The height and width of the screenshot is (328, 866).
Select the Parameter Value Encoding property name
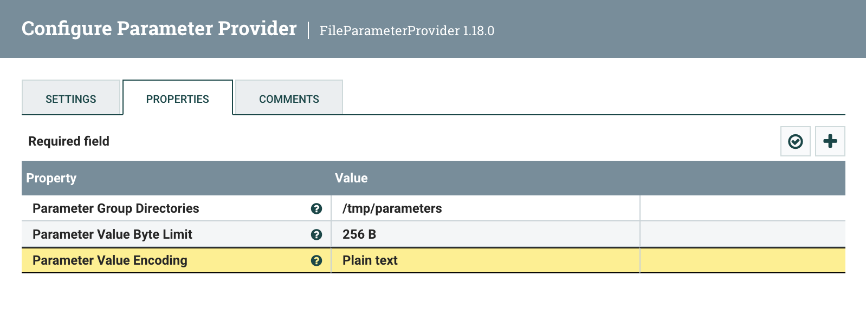coord(110,260)
